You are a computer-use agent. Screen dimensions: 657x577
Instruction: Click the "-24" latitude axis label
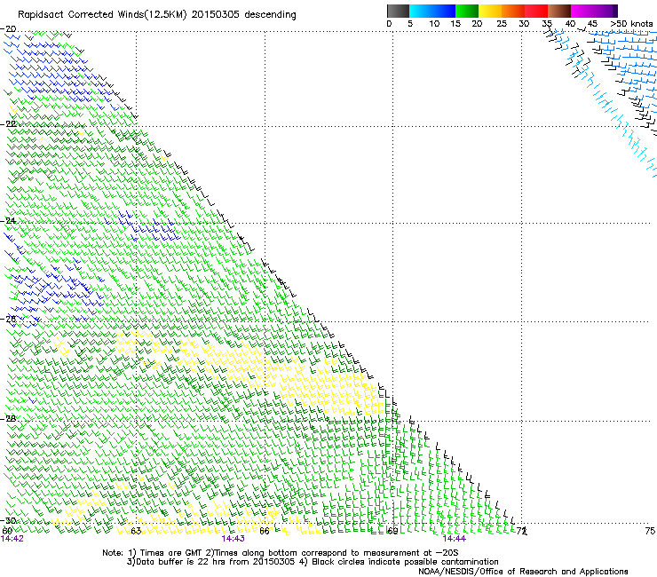pos(8,220)
